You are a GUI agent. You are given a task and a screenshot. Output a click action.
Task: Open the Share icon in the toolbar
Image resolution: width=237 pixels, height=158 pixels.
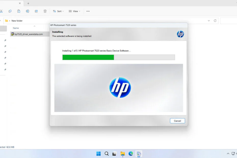[x=36, y=11]
